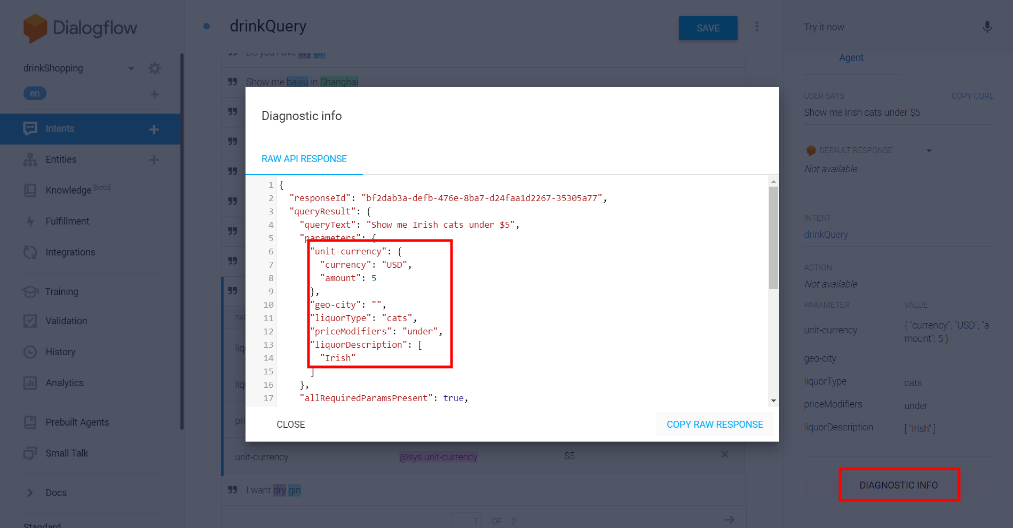Click the Diagnostic Info button
Viewport: 1013px width, 528px height.
(898, 485)
